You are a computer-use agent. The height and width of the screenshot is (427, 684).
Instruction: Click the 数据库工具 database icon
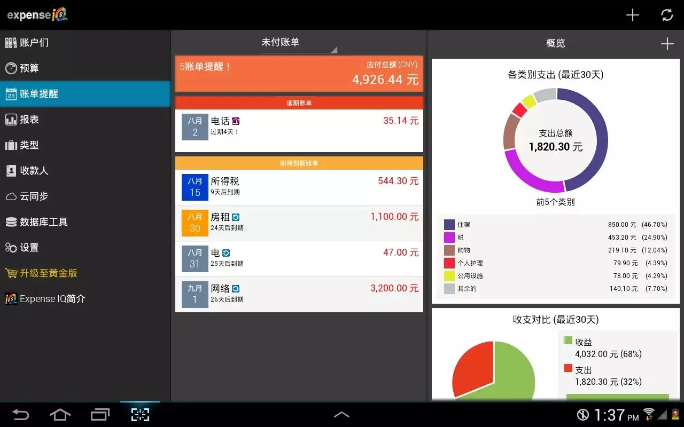point(11,222)
